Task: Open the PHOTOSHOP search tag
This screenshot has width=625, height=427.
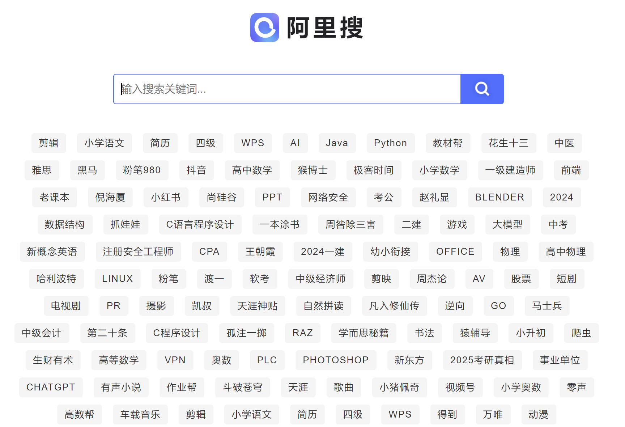Action: 336,360
